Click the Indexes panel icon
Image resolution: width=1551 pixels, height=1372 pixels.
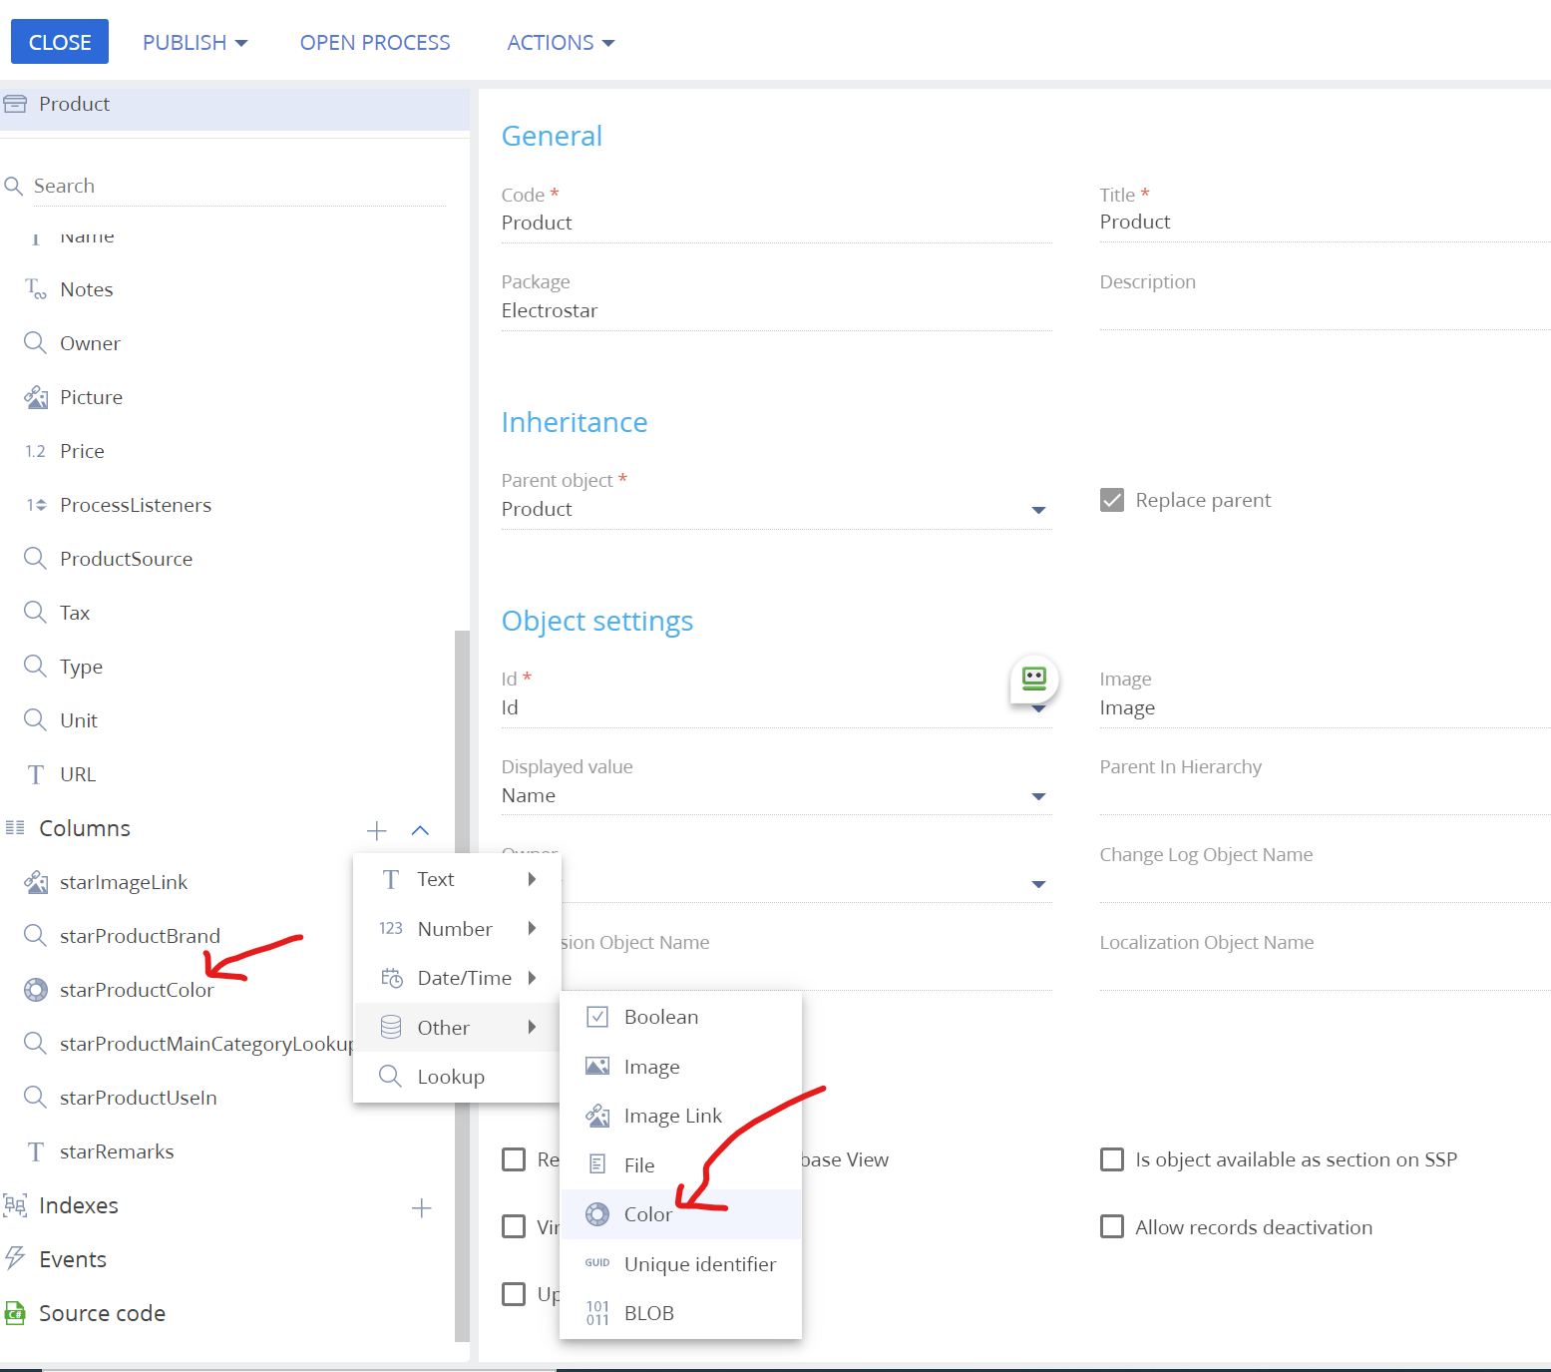tap(15, 1205)
